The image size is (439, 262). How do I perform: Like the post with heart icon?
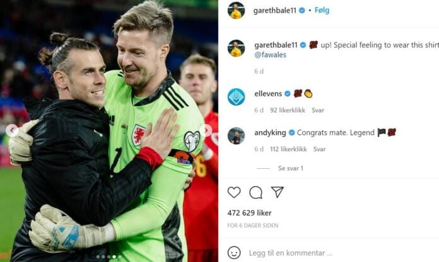[234, 192]
